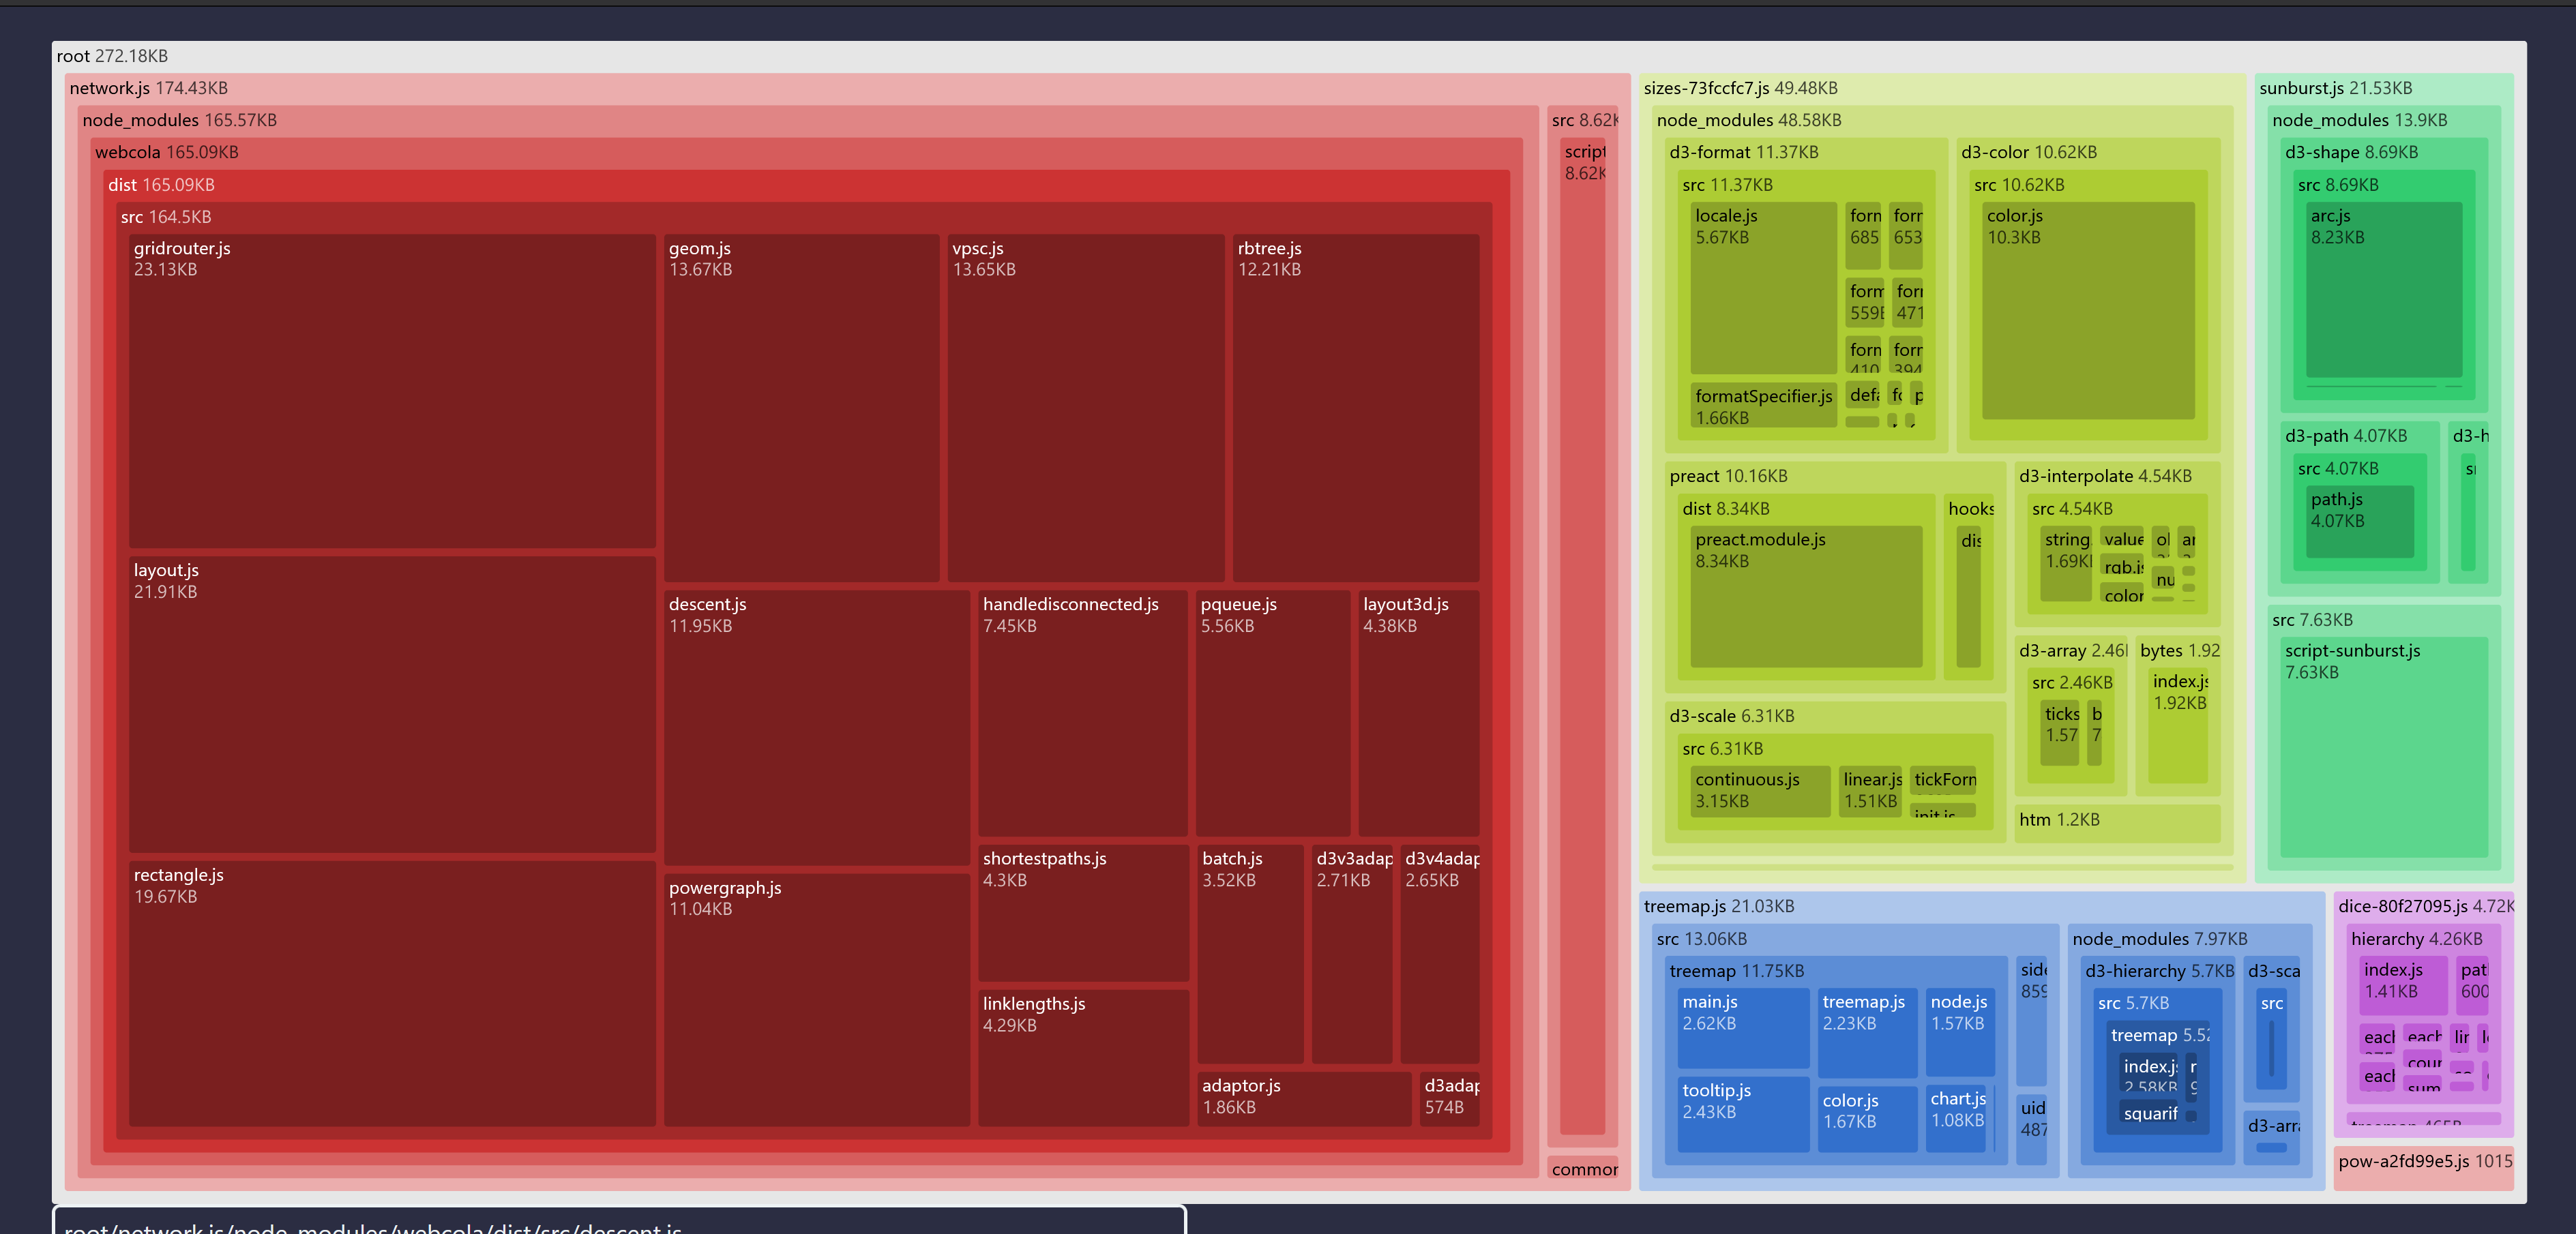Click the adaptor.js 1.86KB cell
2576x1234 pixels.
coord(1304,1099)
